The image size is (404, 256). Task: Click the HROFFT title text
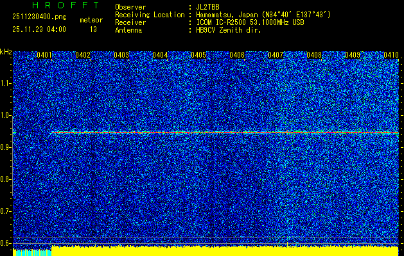[x=57, y=6]
